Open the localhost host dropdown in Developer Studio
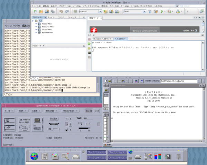This screenshot has width=207, height=165. click(100, 11)
